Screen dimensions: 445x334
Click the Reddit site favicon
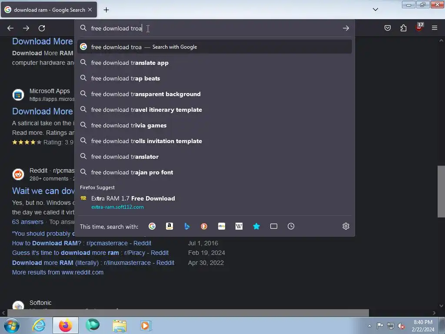(18, 174)
